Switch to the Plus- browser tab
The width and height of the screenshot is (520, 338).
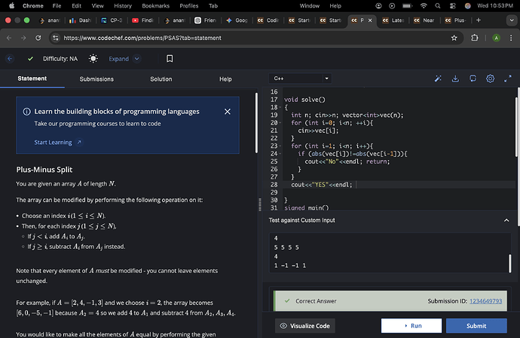[456, 20]
